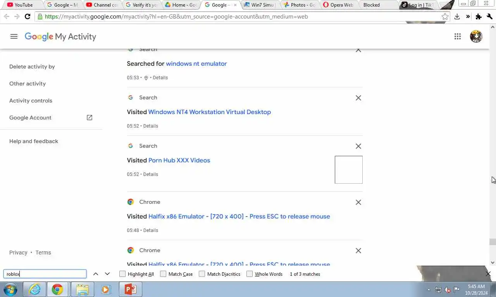
Task: Jump to next find match
Action: pyautogui.click(x=107, y=274)
